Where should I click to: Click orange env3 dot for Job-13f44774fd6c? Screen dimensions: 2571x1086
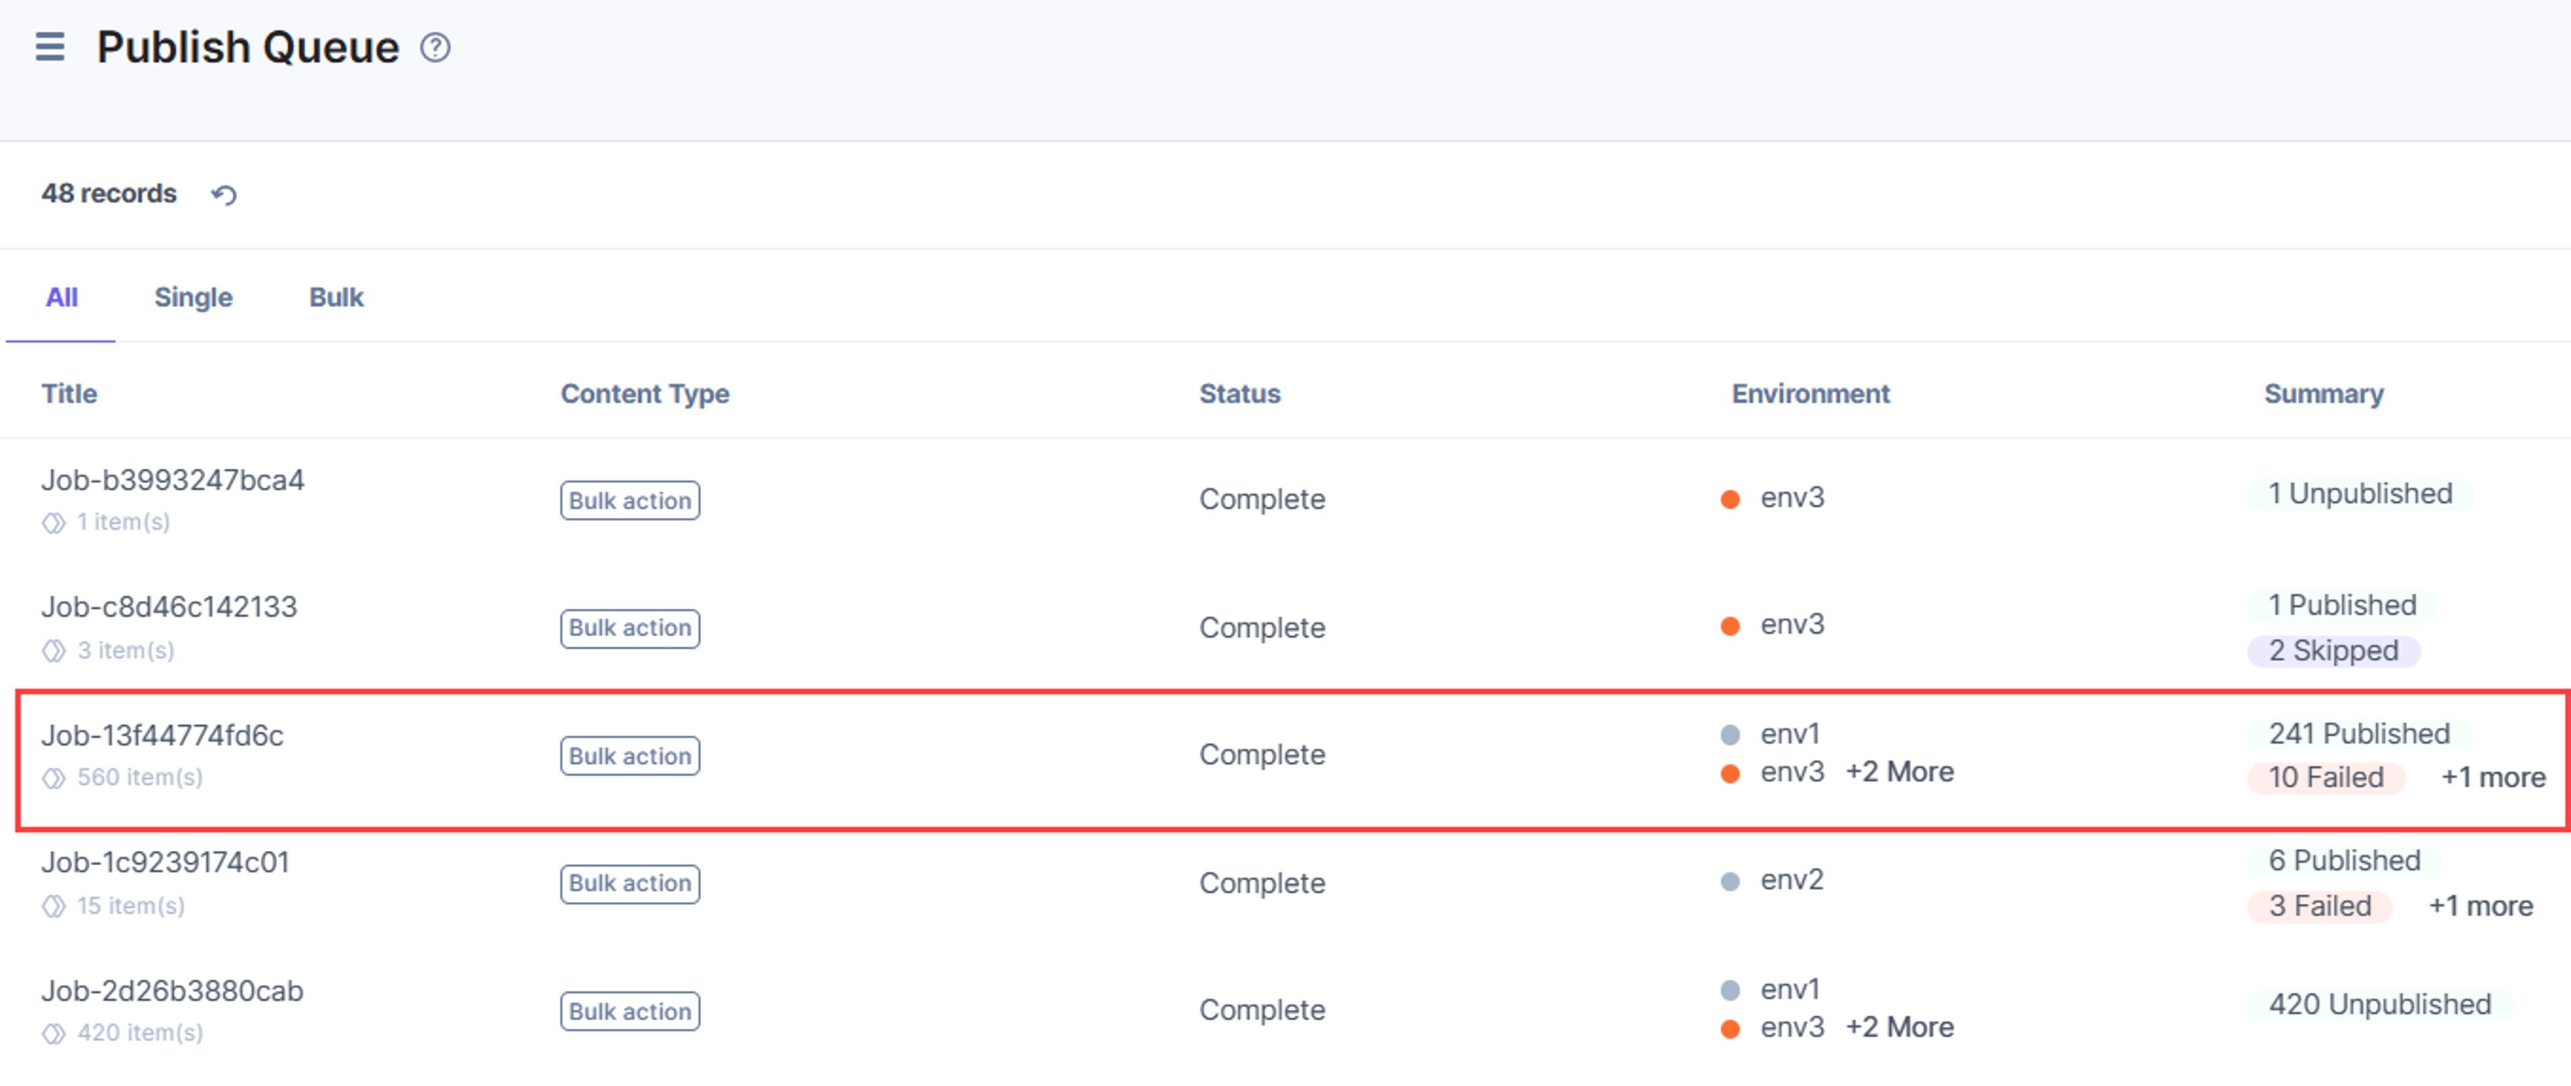1731,774
